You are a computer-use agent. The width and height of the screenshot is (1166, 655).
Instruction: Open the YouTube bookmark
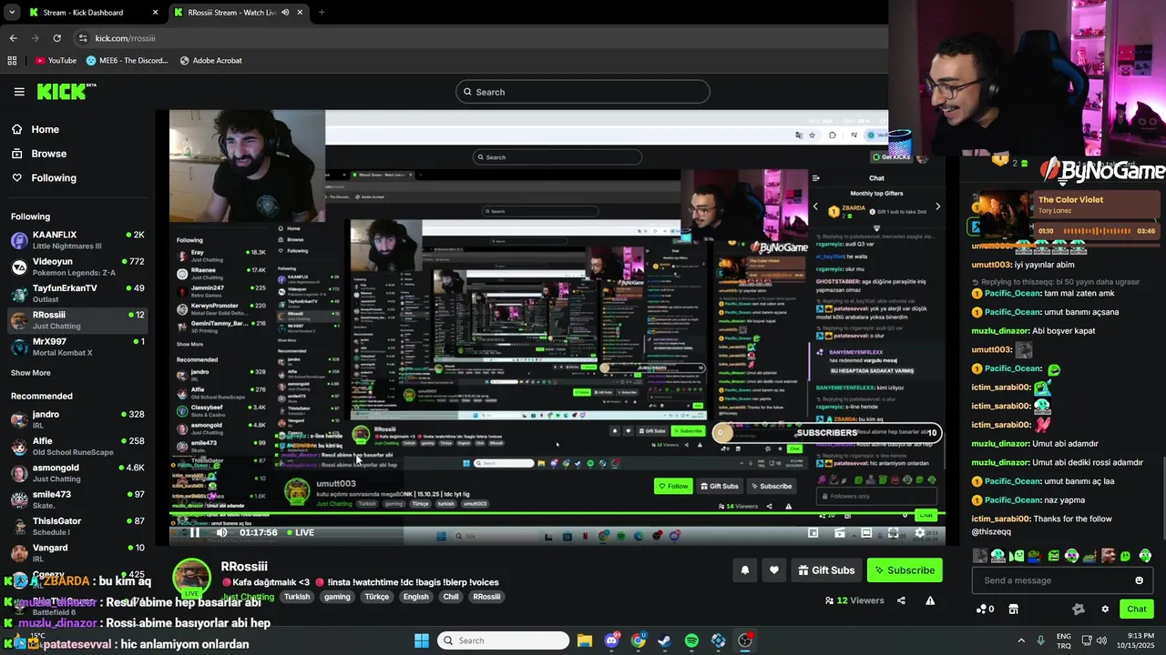coord(56,60)
